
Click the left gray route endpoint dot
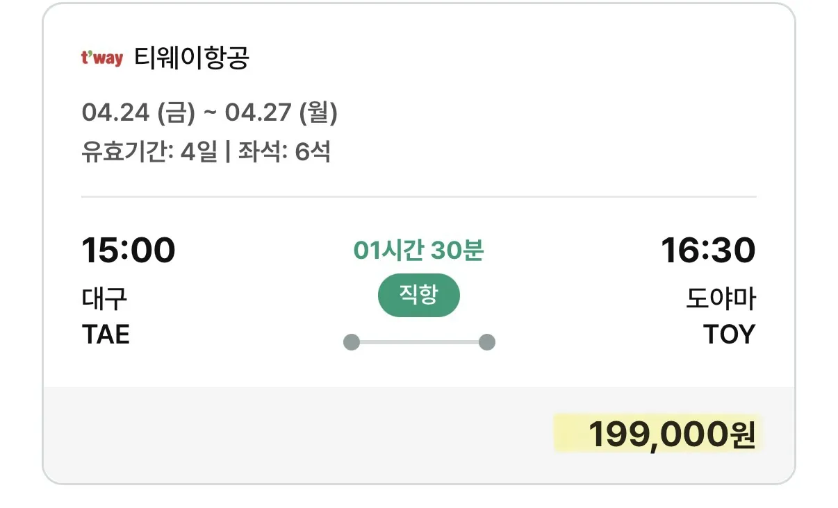point(351,341)
